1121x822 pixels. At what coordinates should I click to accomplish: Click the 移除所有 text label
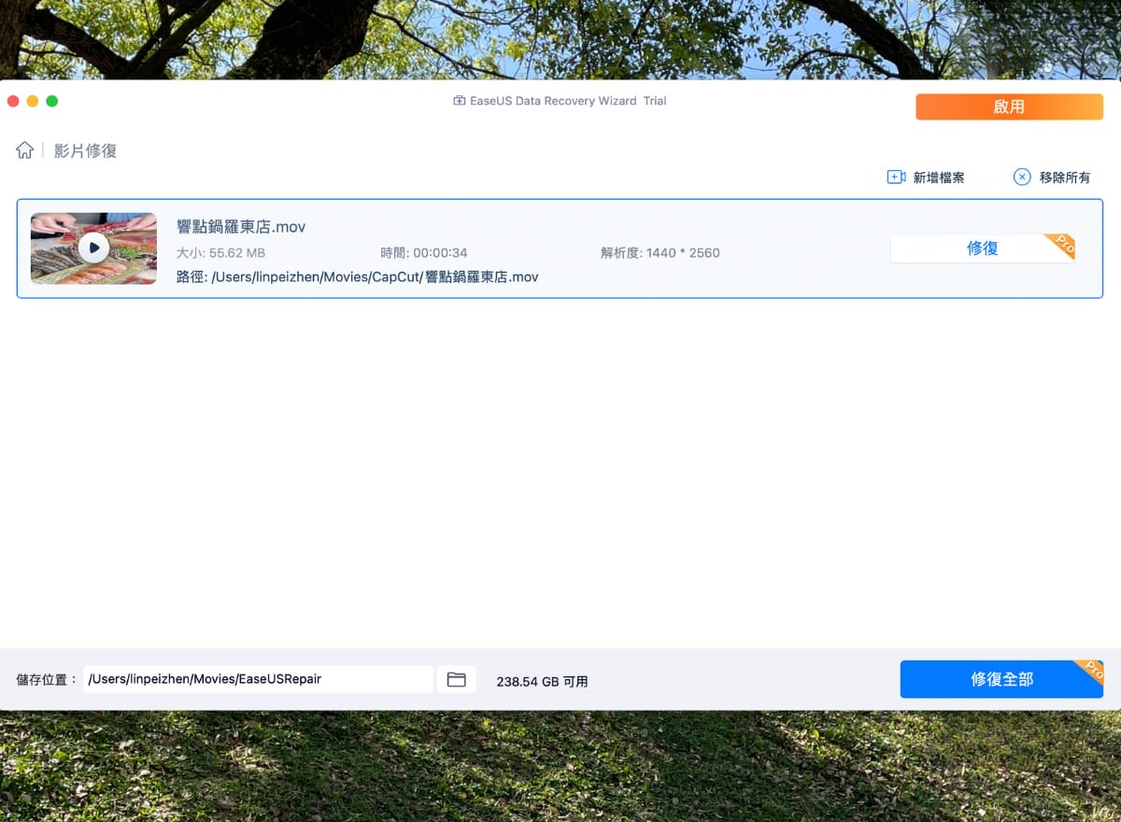coord(1065,177)
